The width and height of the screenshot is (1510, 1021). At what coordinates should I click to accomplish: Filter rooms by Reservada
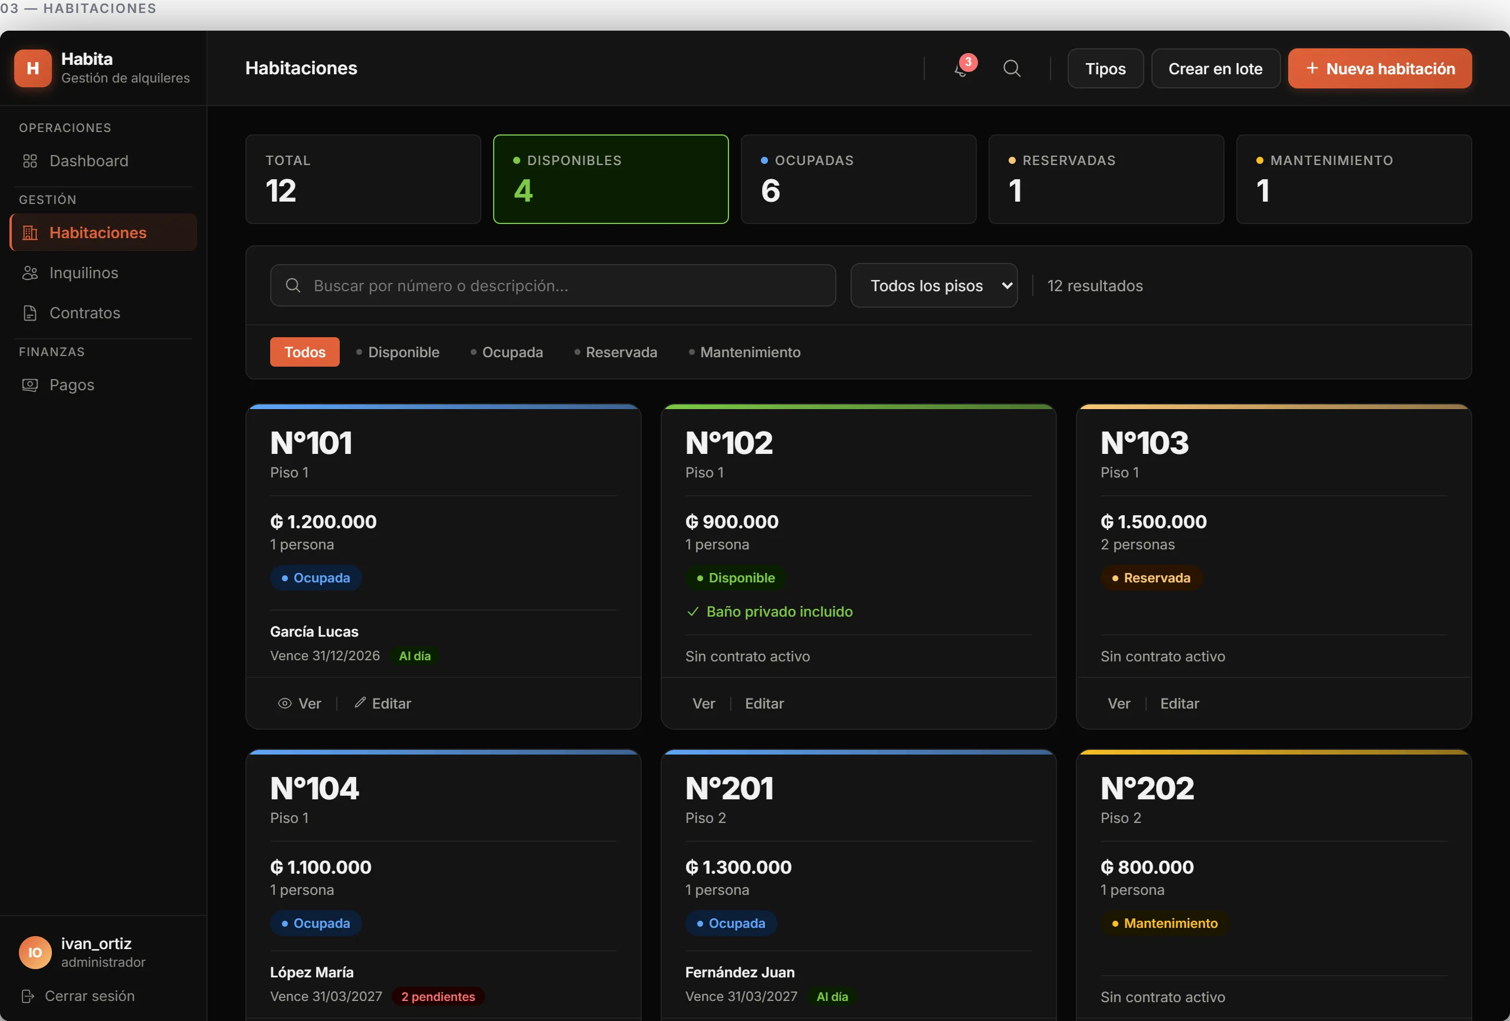616,352
